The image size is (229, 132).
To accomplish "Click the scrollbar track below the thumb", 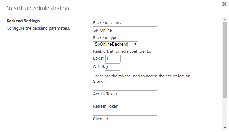I will click(x=224, y=112).
